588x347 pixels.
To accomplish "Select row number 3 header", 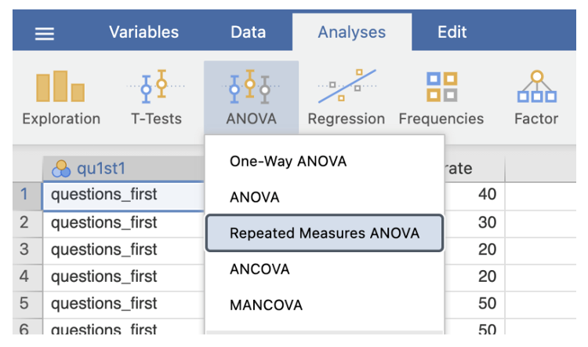I will point(24,250).
